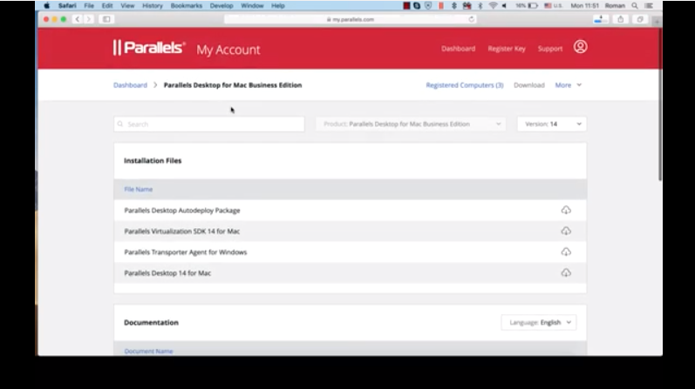Click Dashboard breadcrumb link

130,85
